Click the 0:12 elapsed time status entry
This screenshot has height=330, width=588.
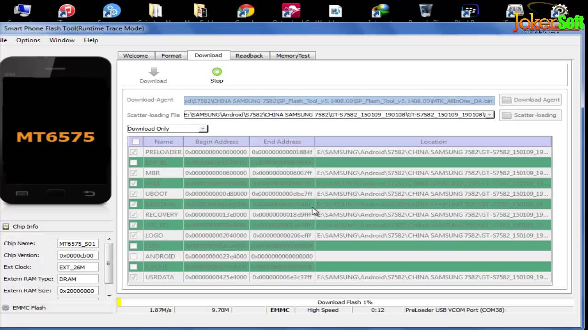pos(378,310)
